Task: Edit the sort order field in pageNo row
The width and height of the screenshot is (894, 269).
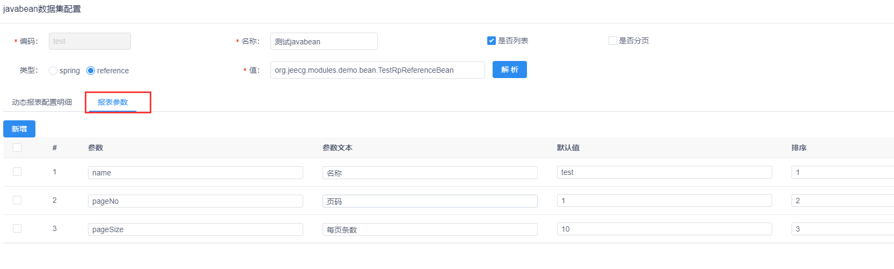Action: tap(842, 201)
